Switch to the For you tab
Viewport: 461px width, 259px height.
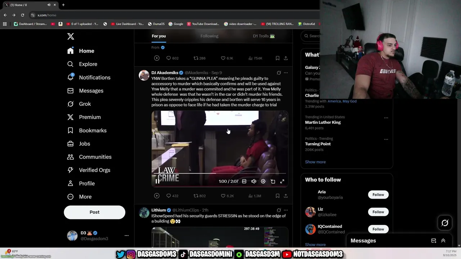(x=159, y=36)
